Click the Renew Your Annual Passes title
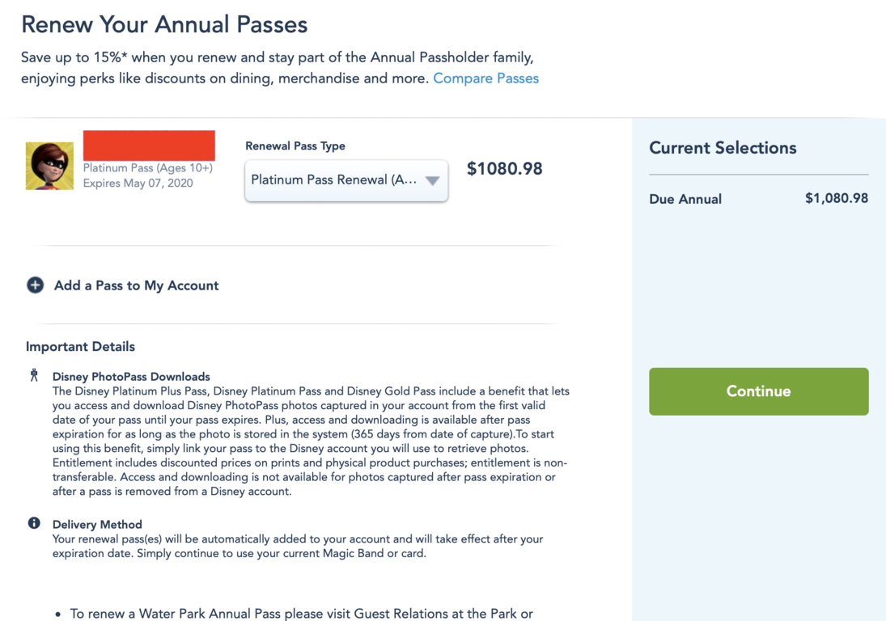 tap(164, 24)
